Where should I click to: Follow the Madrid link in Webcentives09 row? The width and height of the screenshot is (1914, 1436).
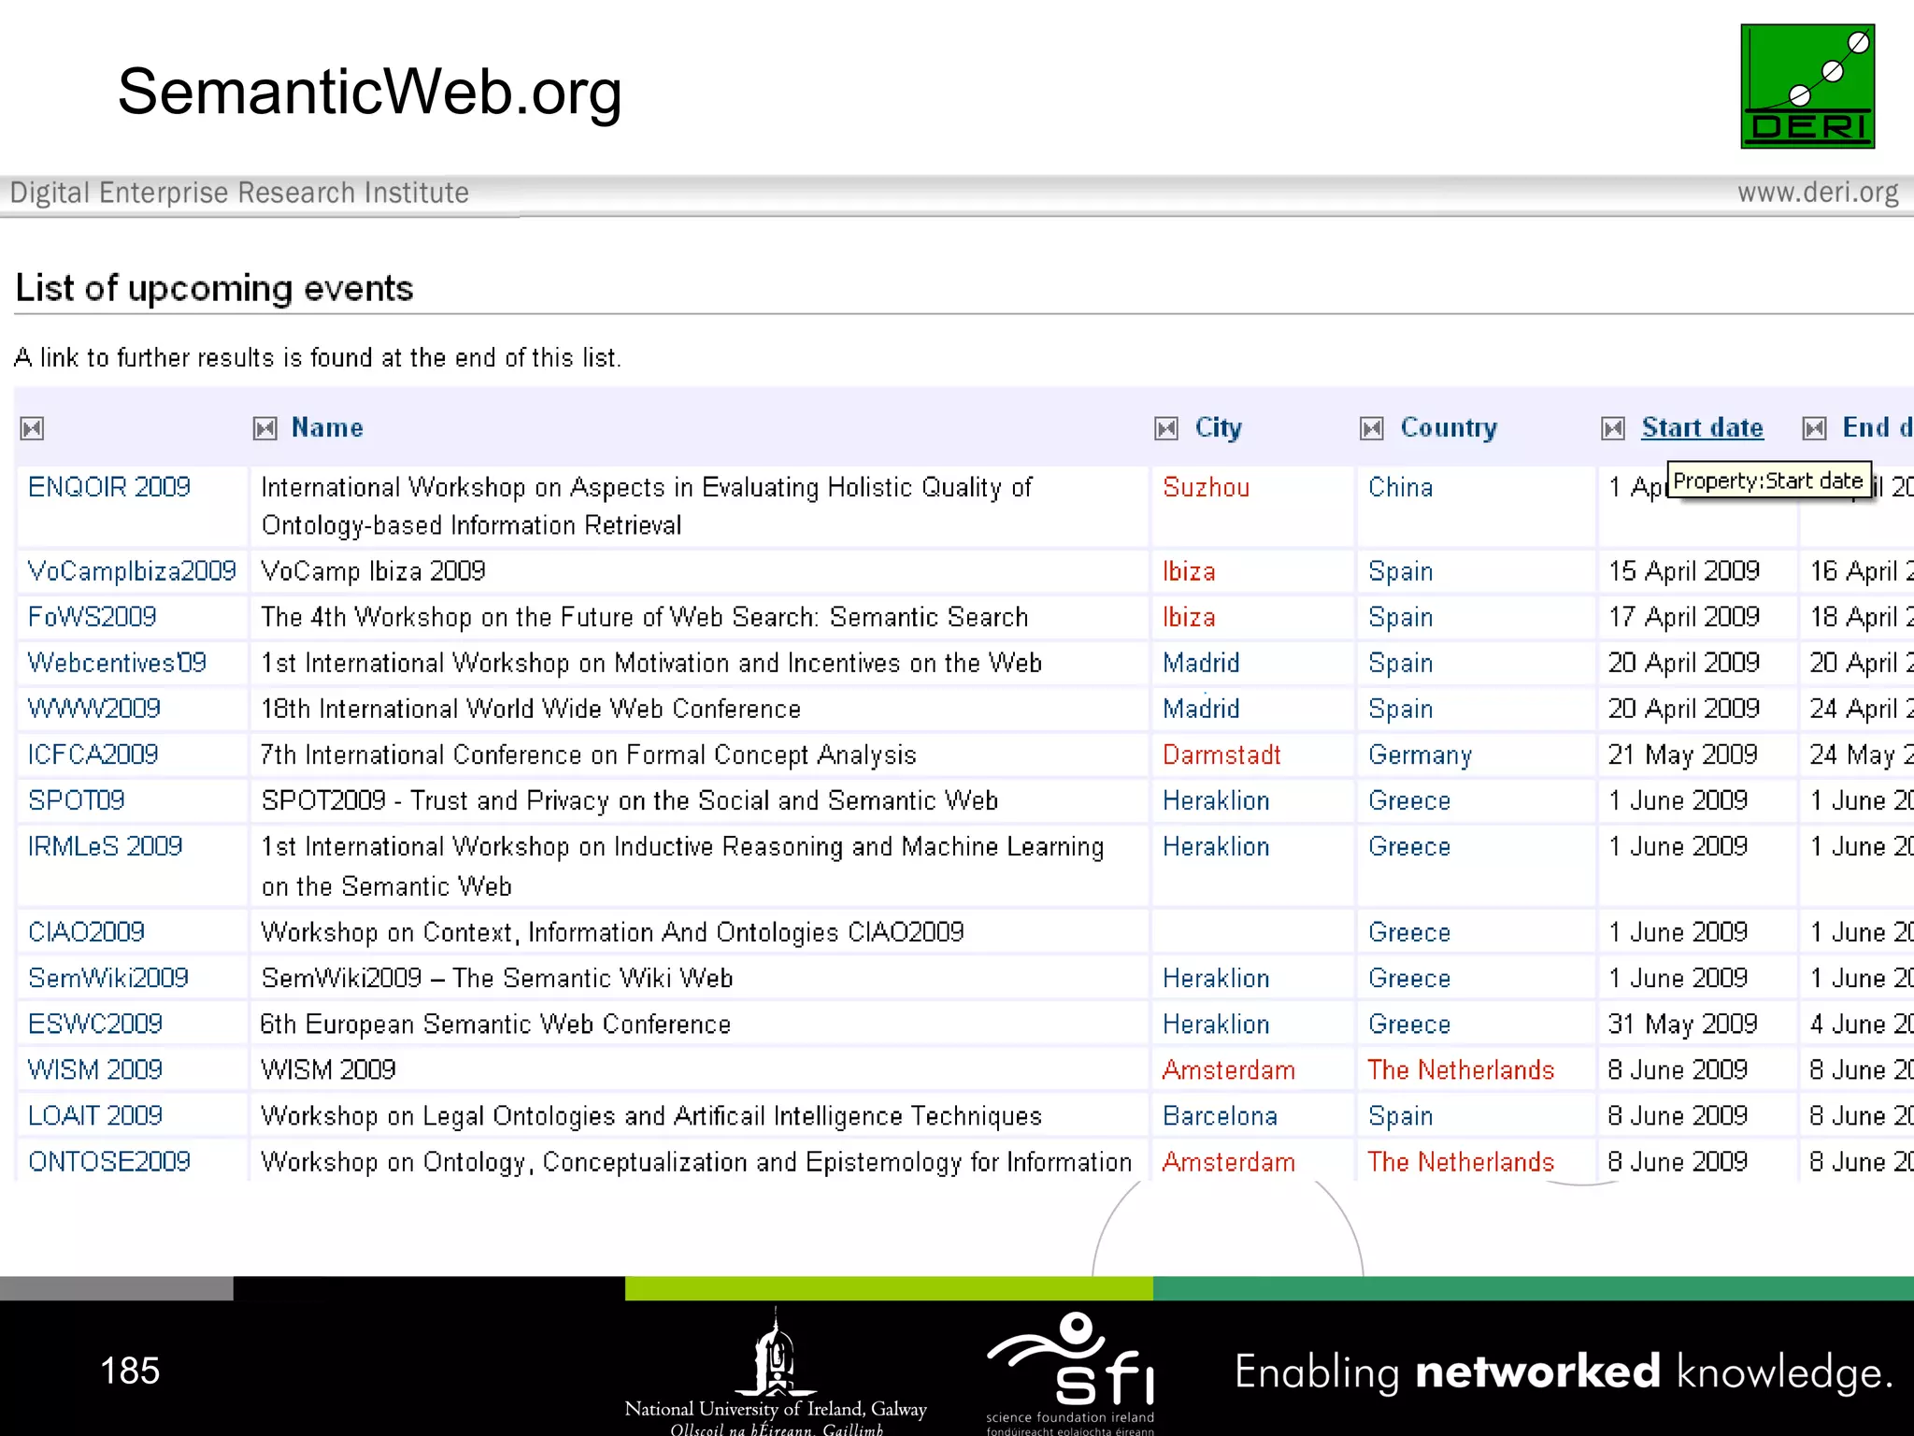pyautogui.click(x=1201, y=663)
